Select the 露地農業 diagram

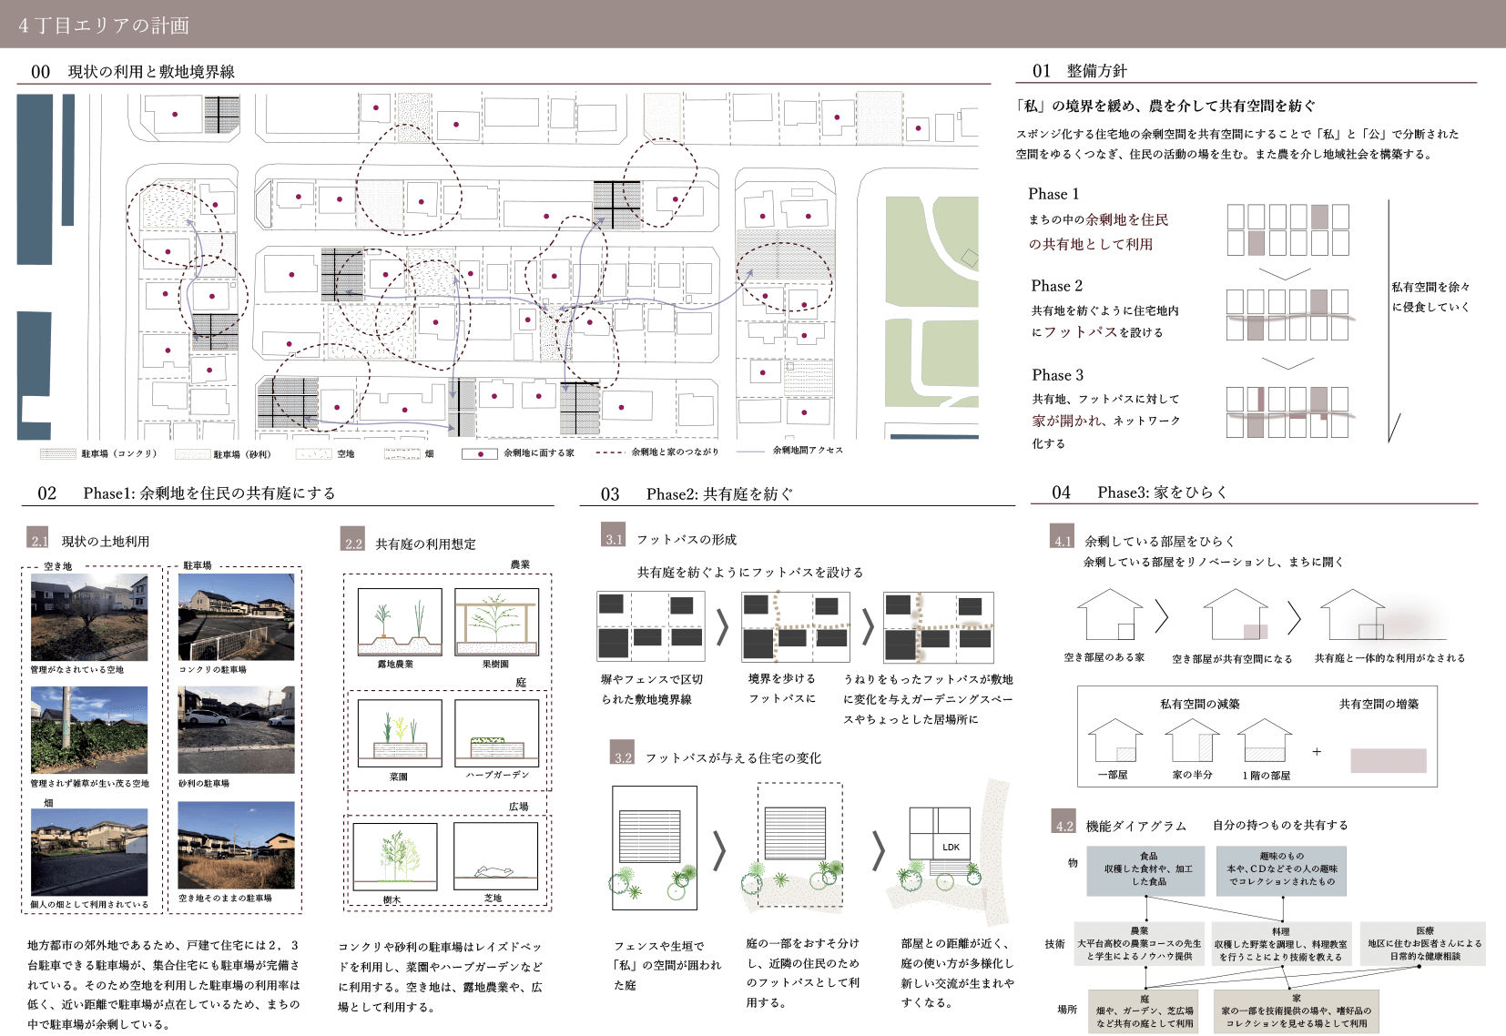[400, 622]
